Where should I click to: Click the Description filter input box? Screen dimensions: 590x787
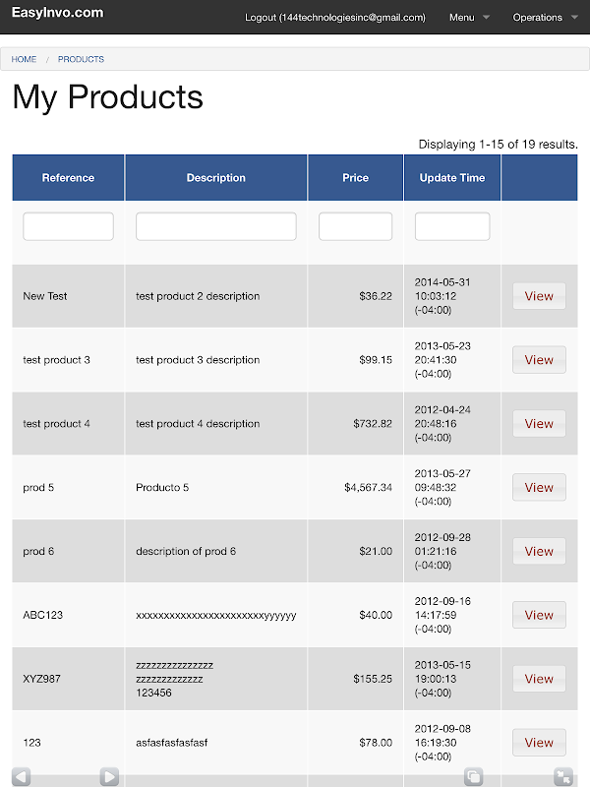(215, 226)
